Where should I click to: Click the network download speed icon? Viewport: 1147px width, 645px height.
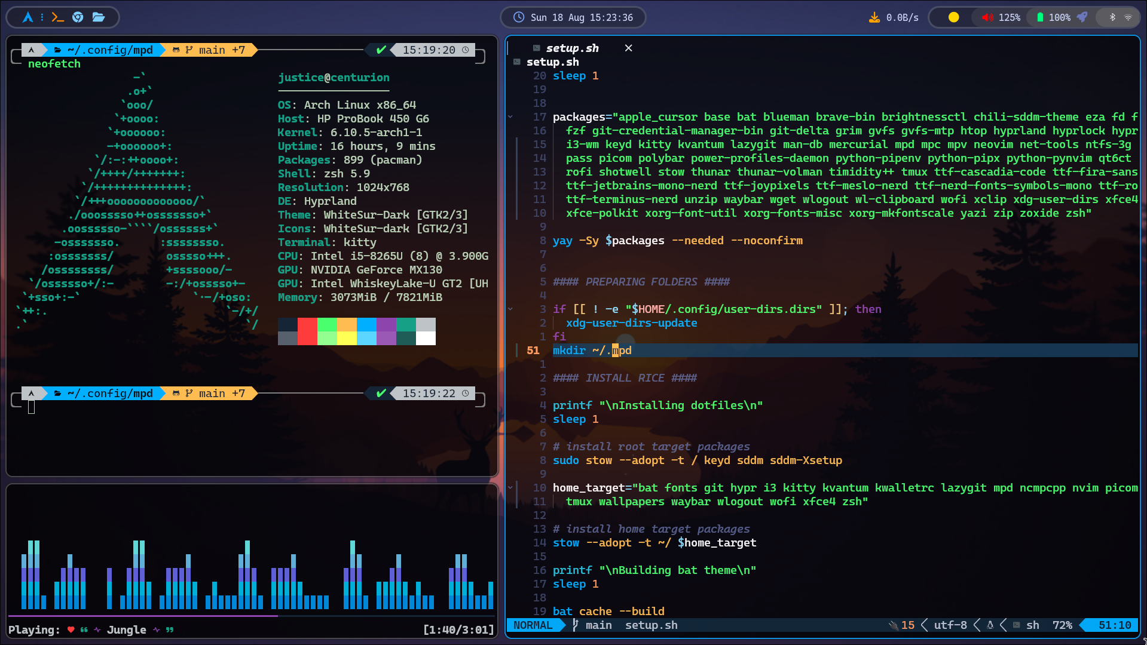tap(874, 17)
